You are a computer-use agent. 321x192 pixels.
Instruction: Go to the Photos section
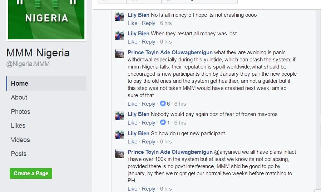tap(20, 112)
